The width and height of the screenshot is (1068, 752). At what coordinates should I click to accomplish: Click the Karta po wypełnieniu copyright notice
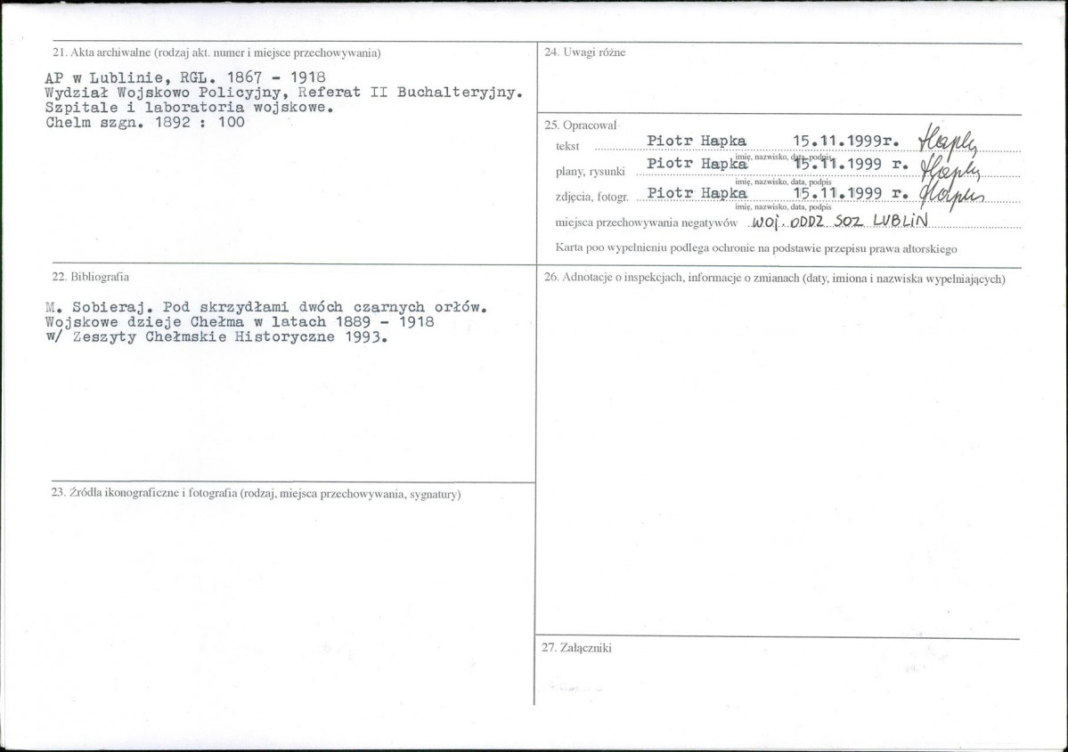(756, 248)
